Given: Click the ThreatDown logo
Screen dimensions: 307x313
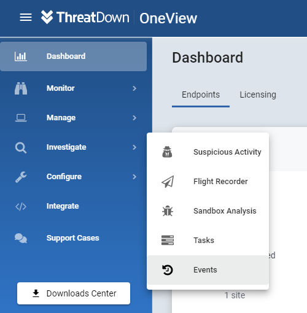Looking at the screenshot, I should (85, 17).
